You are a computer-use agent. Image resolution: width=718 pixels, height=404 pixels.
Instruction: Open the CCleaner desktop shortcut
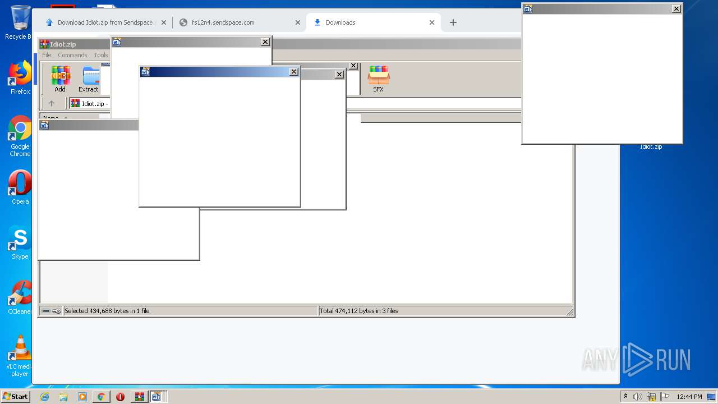(x=20, y=297)
